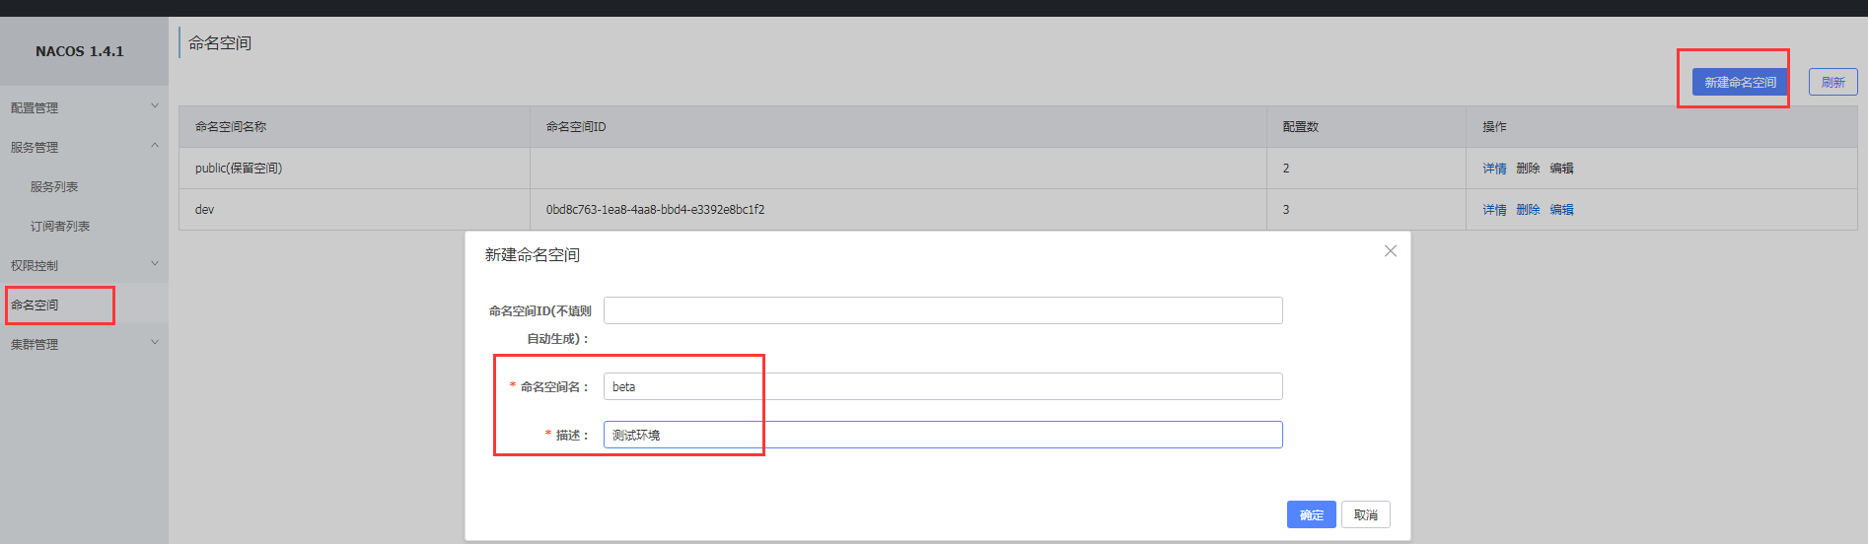Open 详情 for the dev namespace
Viewport: 1868px width, 544px height.
1494,210
